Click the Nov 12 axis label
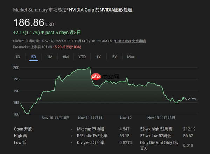 click(126, 118)
